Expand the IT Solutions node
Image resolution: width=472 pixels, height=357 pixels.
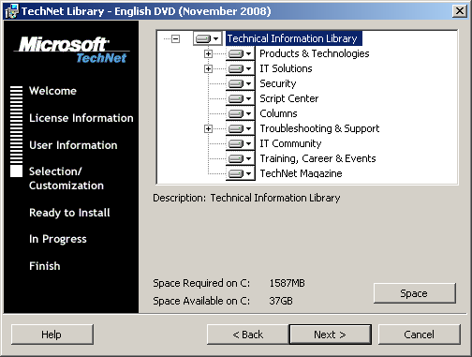tap(208, 68)
